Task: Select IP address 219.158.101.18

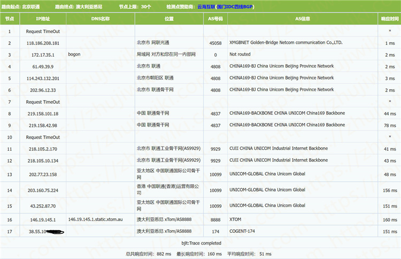Action: pyautogui.click(x=43, y=114)
